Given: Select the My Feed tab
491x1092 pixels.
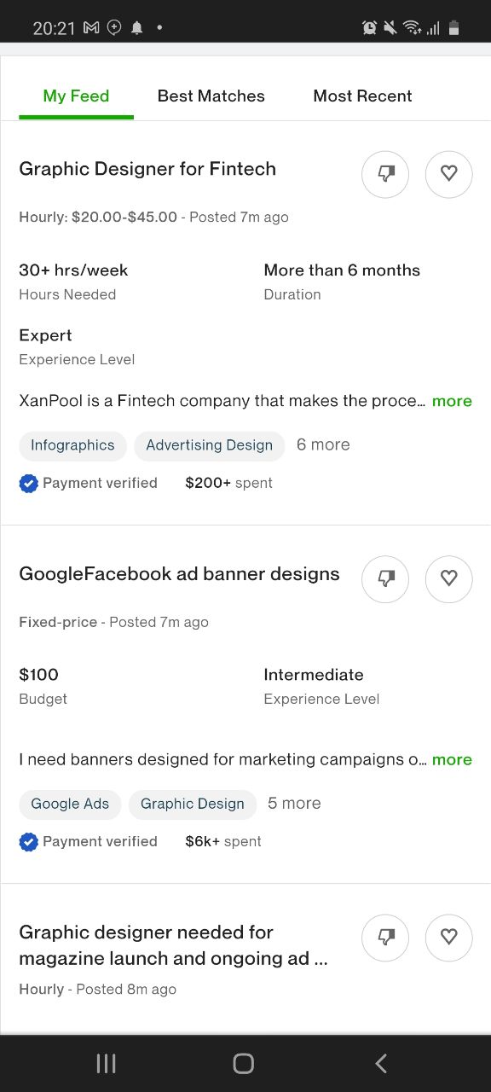Looking at the screenshot, I should [76, 96].
